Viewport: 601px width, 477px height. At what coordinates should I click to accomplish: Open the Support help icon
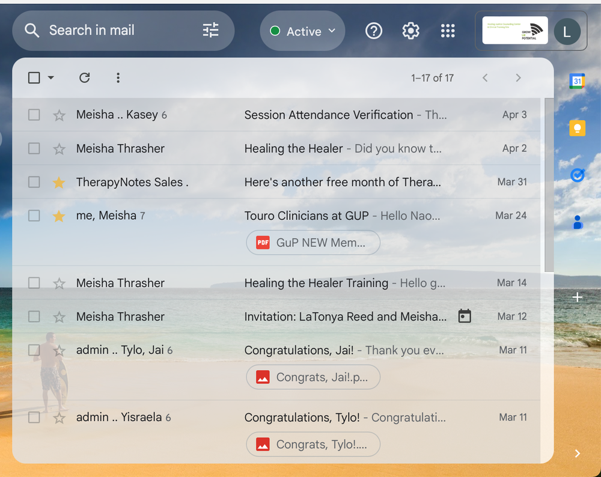coord(374,31)
